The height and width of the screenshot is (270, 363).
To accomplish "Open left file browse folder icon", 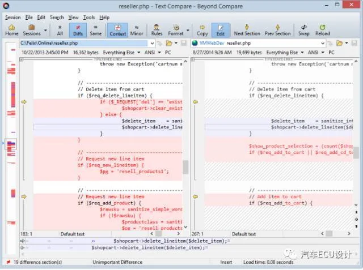I will click(169, 43).
